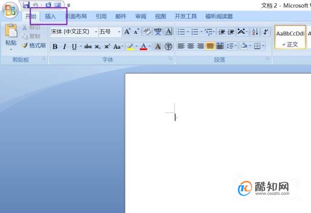Open Customize Quick Access Toolbar arrow
311x213 pixels.
pyautogui.click(x=68, y=5)
